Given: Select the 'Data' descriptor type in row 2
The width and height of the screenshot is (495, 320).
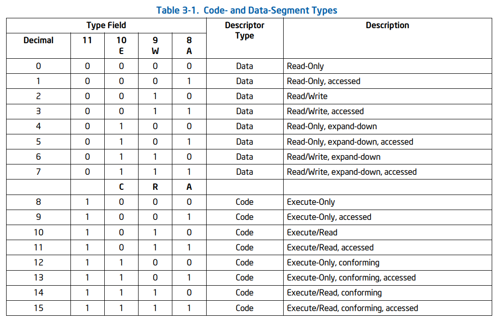Looking at the screenshot, I should click(244, 96).
